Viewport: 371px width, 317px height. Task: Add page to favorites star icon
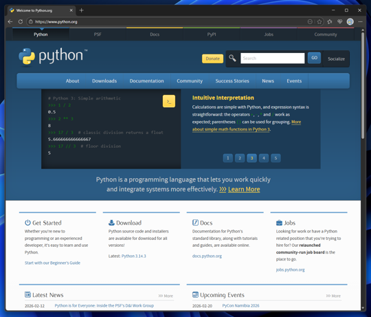pos(319,22)
